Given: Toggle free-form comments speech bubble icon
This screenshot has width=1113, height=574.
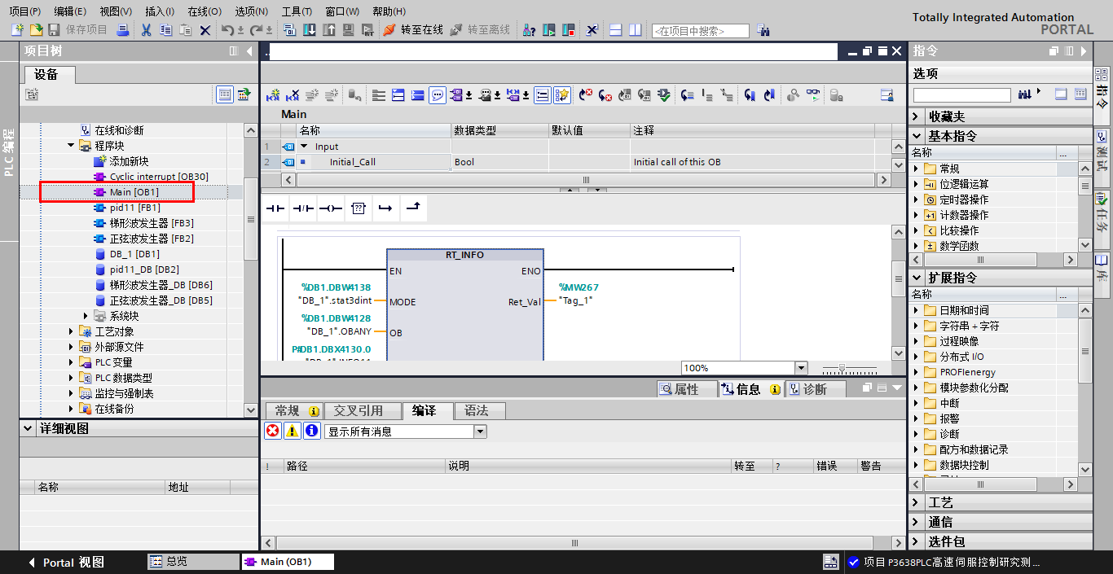Looking at the screenshot, I should click(x=438, y=95).
